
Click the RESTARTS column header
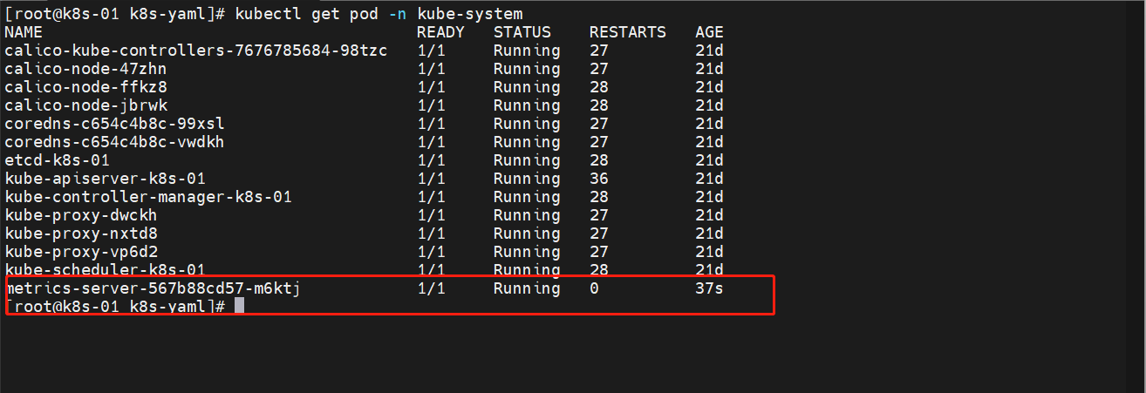click(628, 32)
